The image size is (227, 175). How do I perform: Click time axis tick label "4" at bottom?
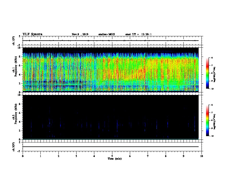[x=94, y=156]
